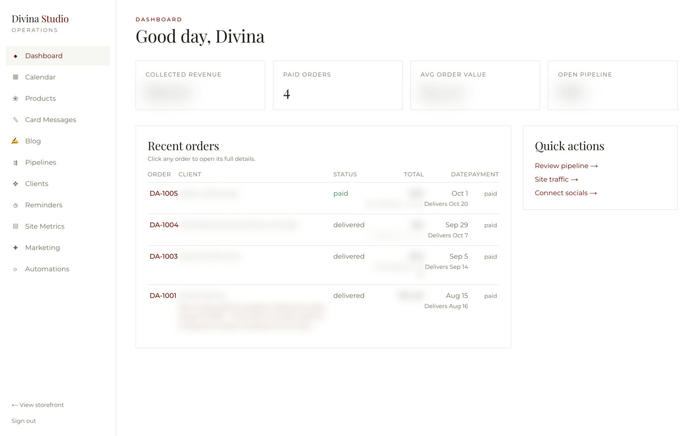Click the Site Metrics icon
This screenshot has height=436, width=697.
16,226
